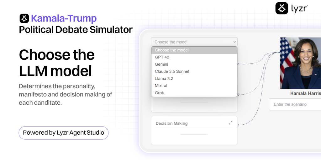Pick Claude 3.5 Sonnet model option
The width and height of the screenshot is (321, 160).
tap(194, 72)
